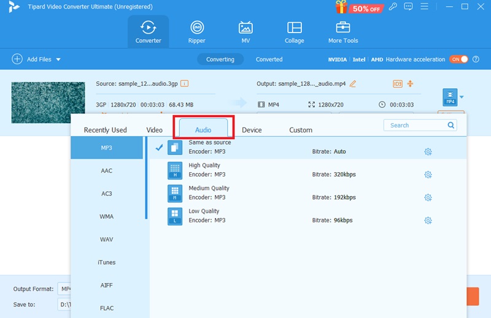
Task: Click the format list scrollbar
Action: pyautogui.click(x=146, y=178)
